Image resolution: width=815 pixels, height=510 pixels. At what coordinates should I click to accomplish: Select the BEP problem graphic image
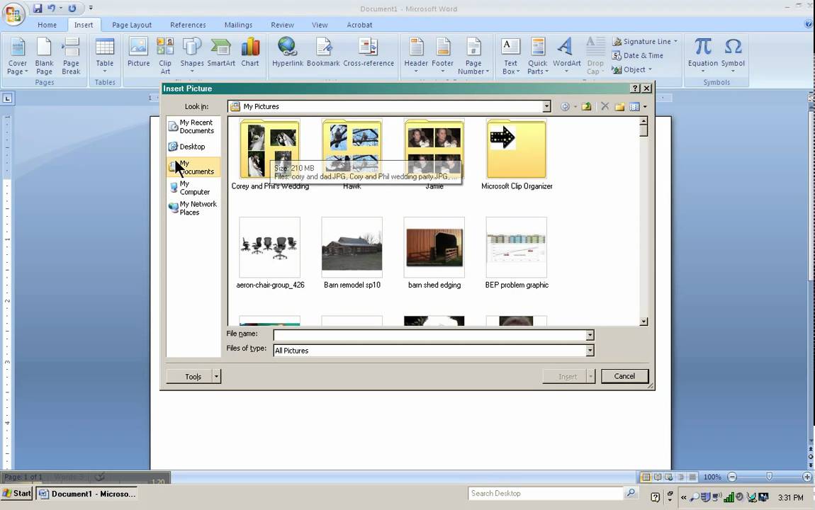[516, 247]
